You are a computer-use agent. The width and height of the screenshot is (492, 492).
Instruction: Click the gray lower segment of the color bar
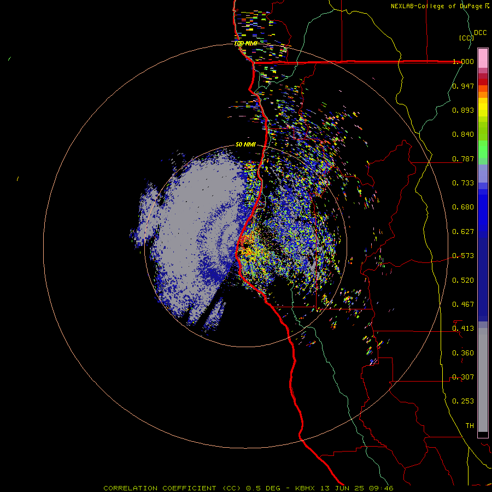483,380
